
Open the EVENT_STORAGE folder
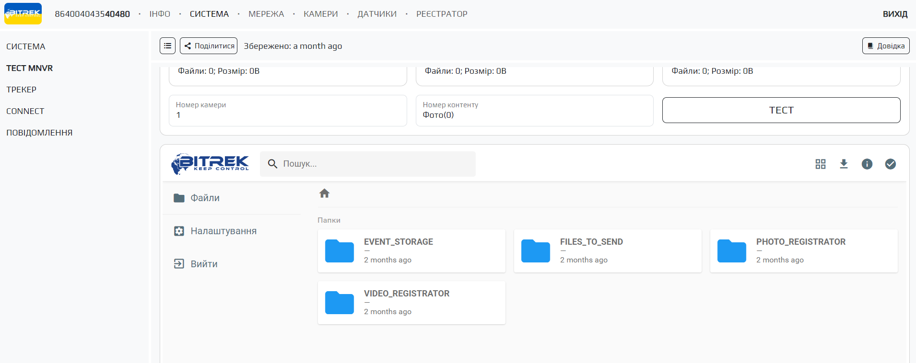pyautogui.click(x=411, y=251)
